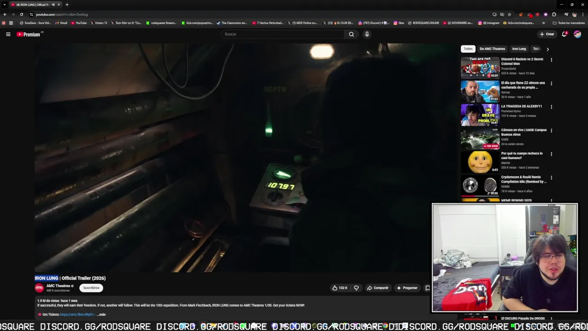Click into the Buscar search field
The image size is (588, 331).
tap(283, 34)
